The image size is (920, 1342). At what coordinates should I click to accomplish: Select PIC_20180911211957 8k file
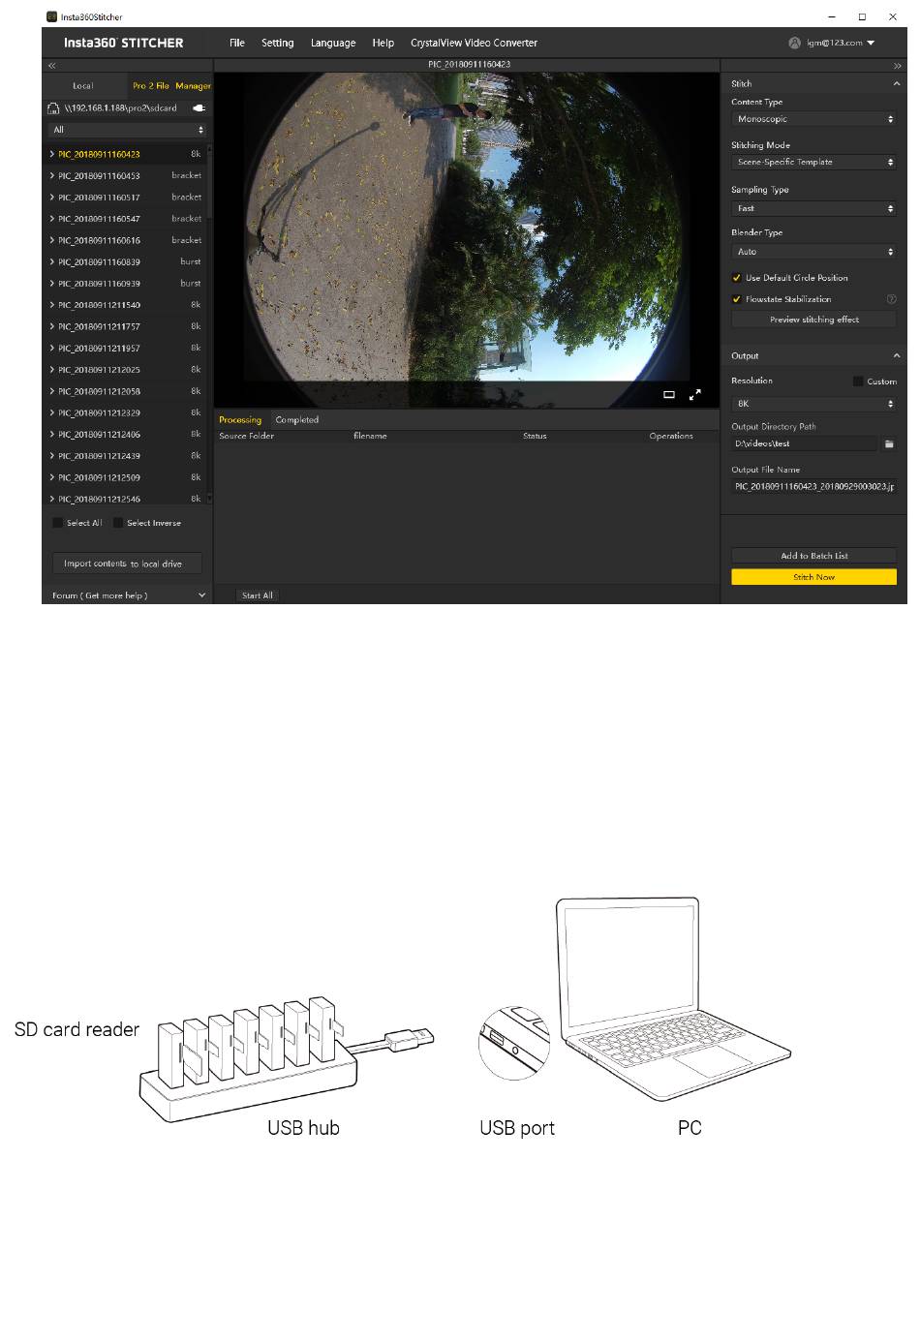click(x=127, y=348)
